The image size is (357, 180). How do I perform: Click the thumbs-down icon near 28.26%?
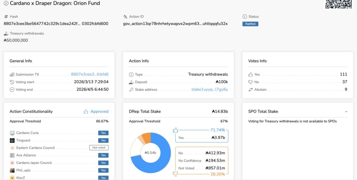(175, 174)
